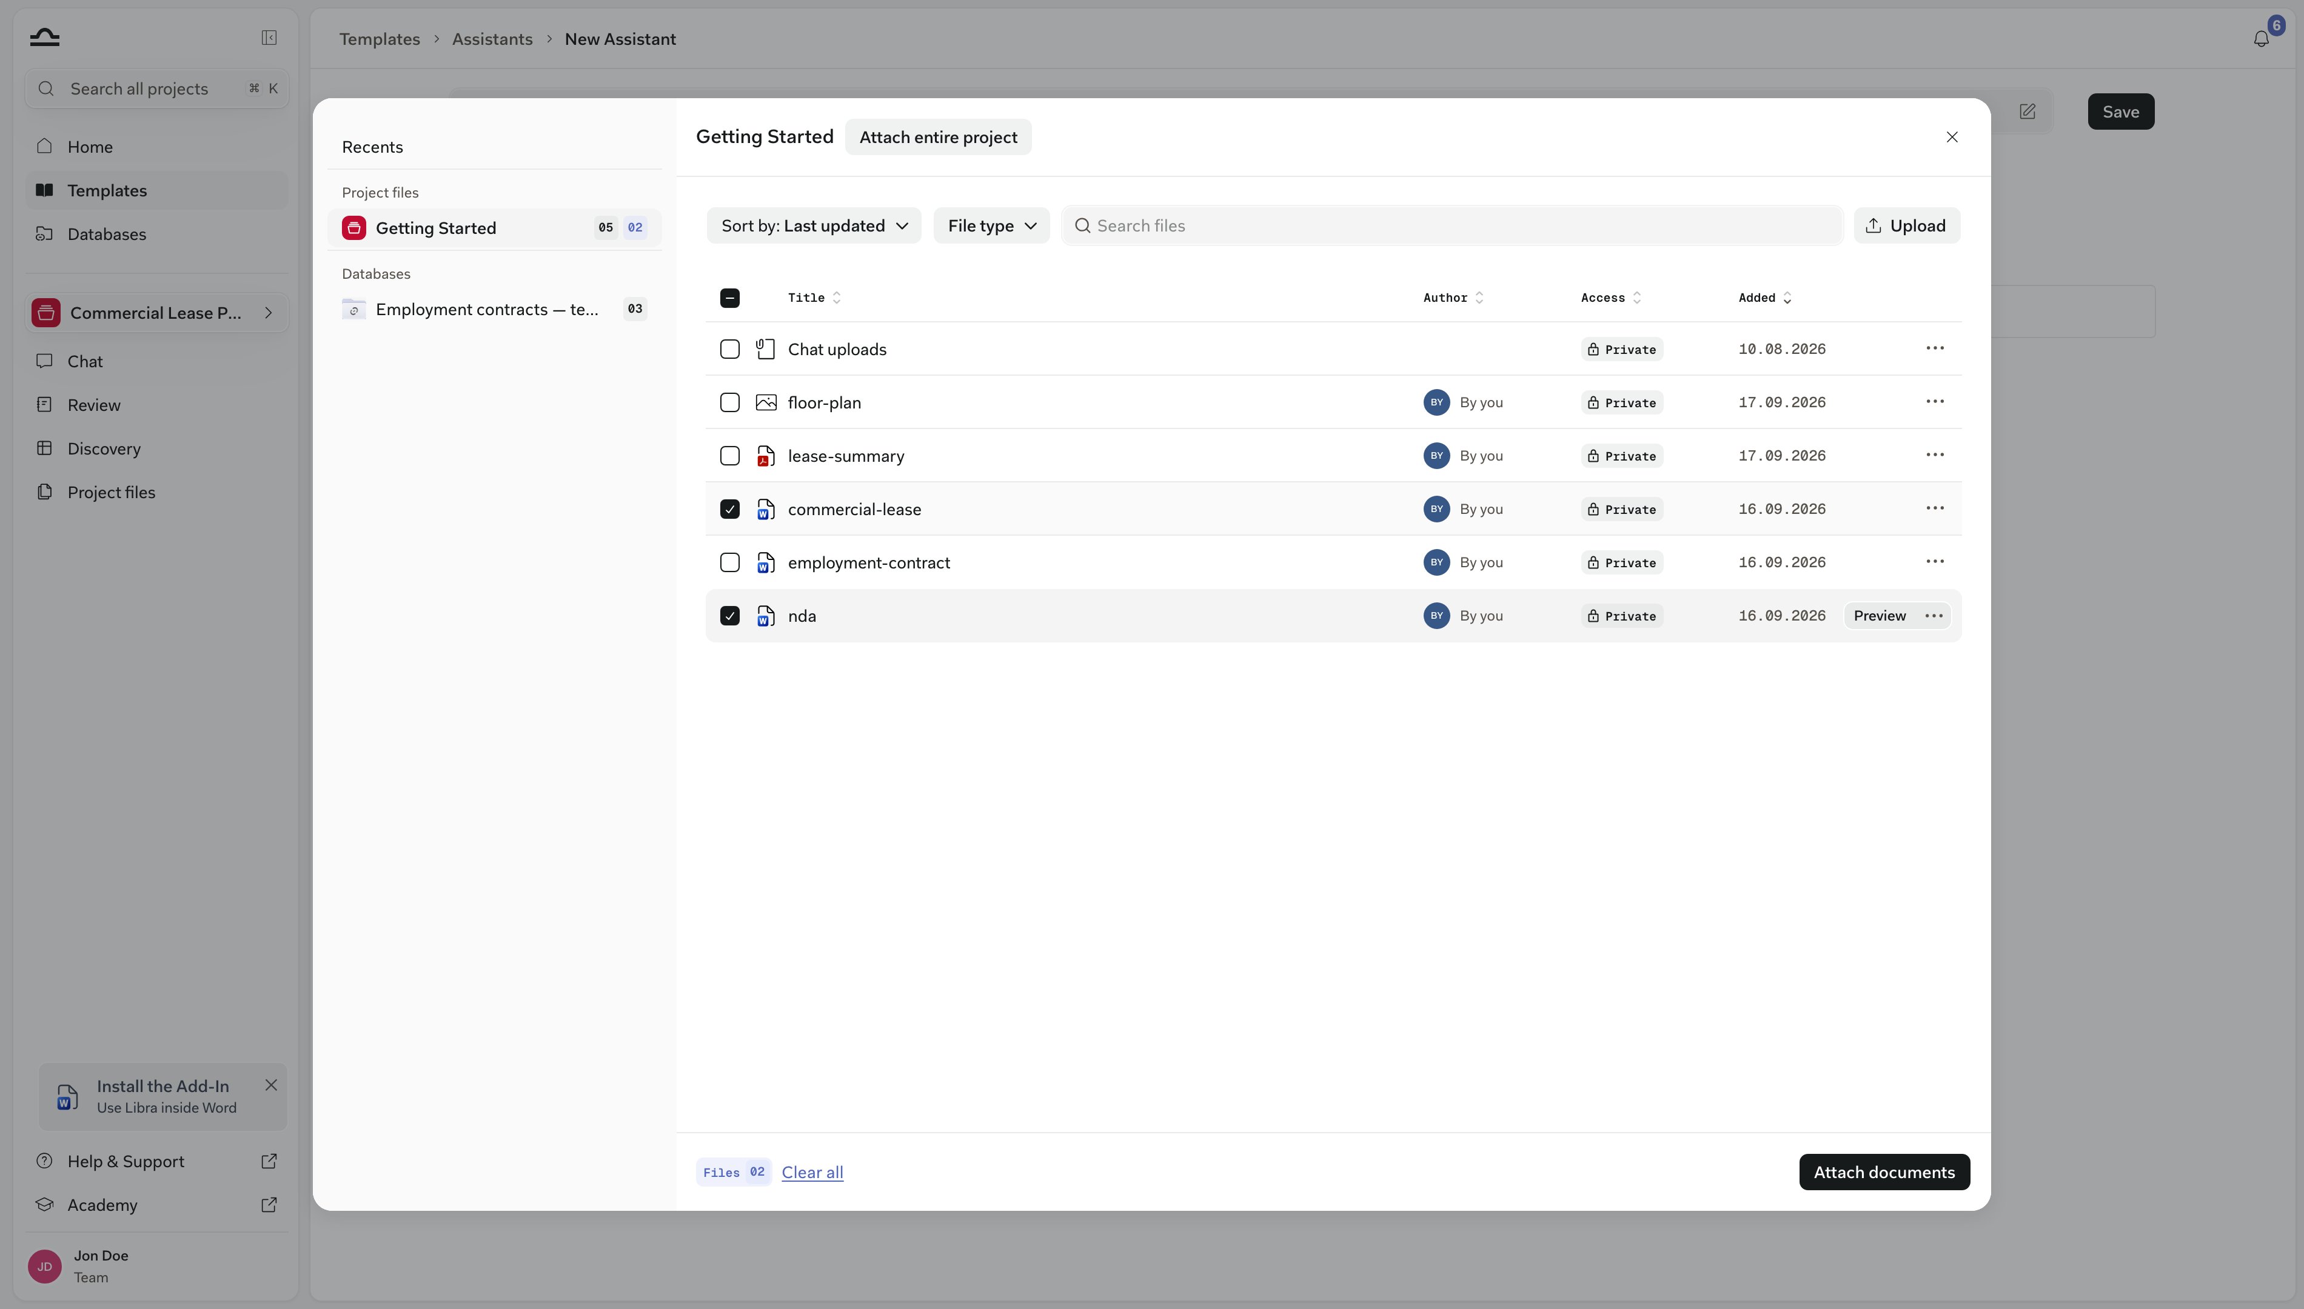2304x1309 pixels.
Task: Click the edit pencil icon beside Save
Action: click(2027, 112)
